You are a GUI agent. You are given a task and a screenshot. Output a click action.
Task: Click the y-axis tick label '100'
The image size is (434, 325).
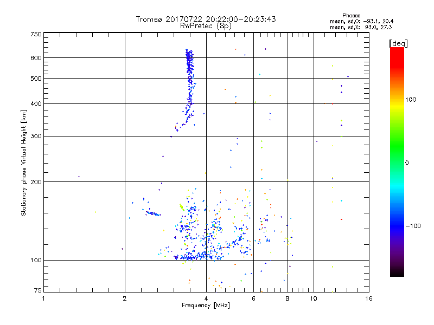[36, 260]
